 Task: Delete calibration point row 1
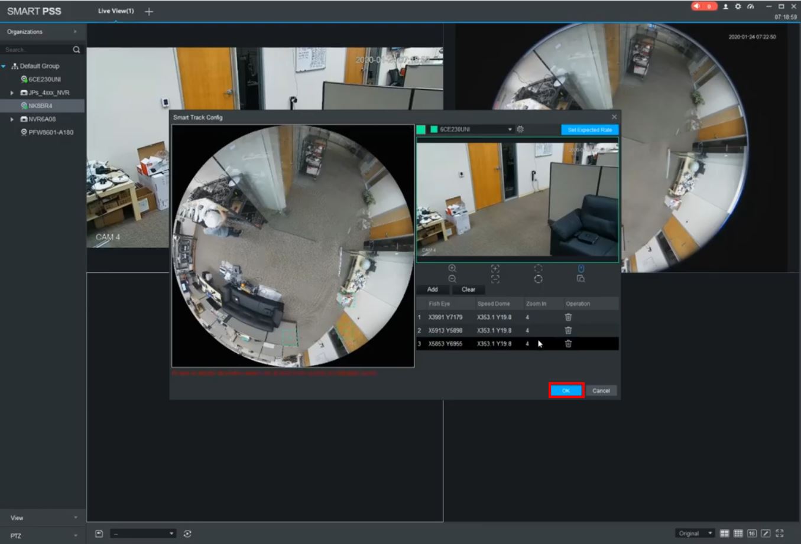coord(568,317)
